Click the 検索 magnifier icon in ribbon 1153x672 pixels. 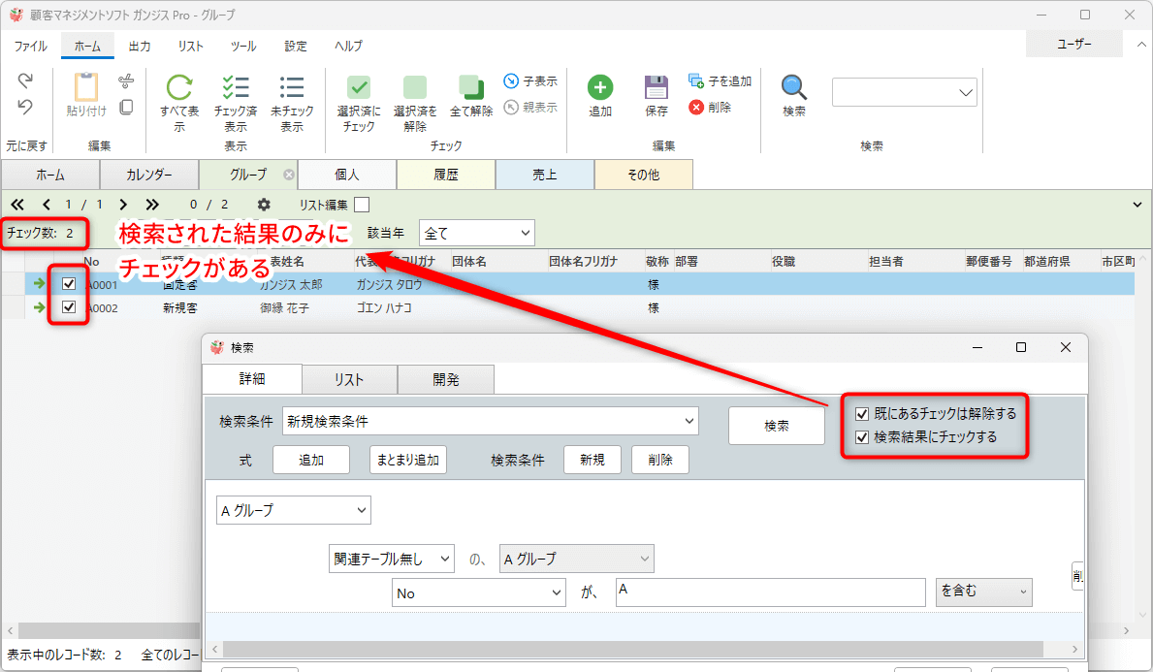pyautogui.click(x=794, y=88)
